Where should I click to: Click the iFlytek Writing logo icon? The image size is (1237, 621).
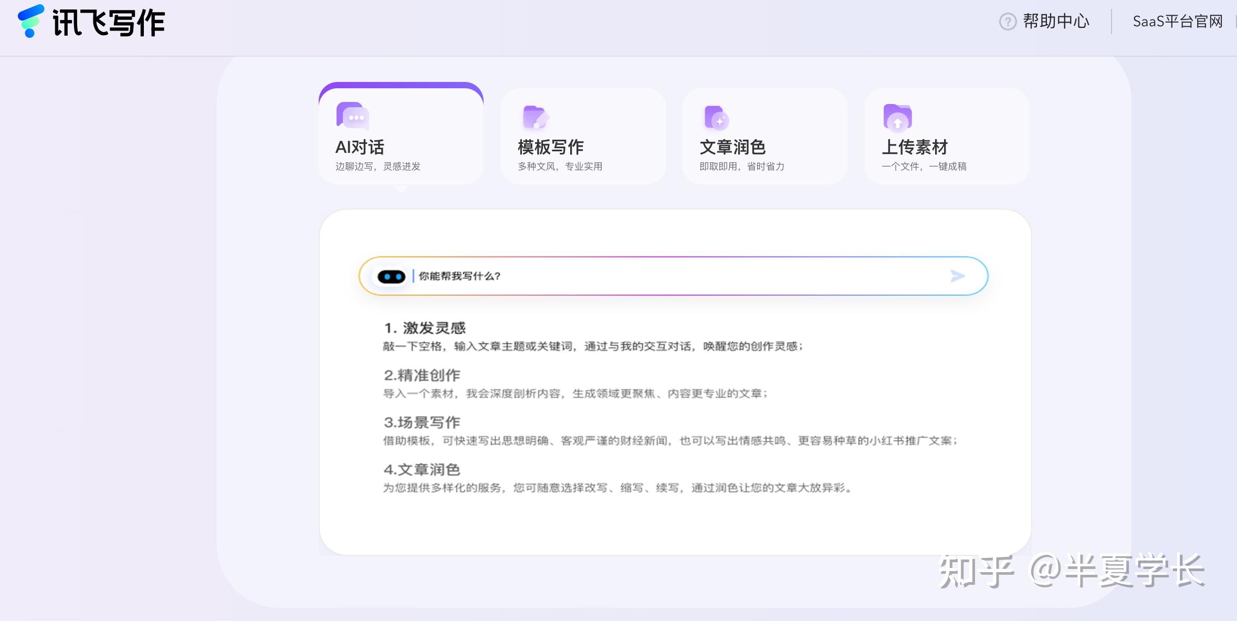tap(30, 21)
